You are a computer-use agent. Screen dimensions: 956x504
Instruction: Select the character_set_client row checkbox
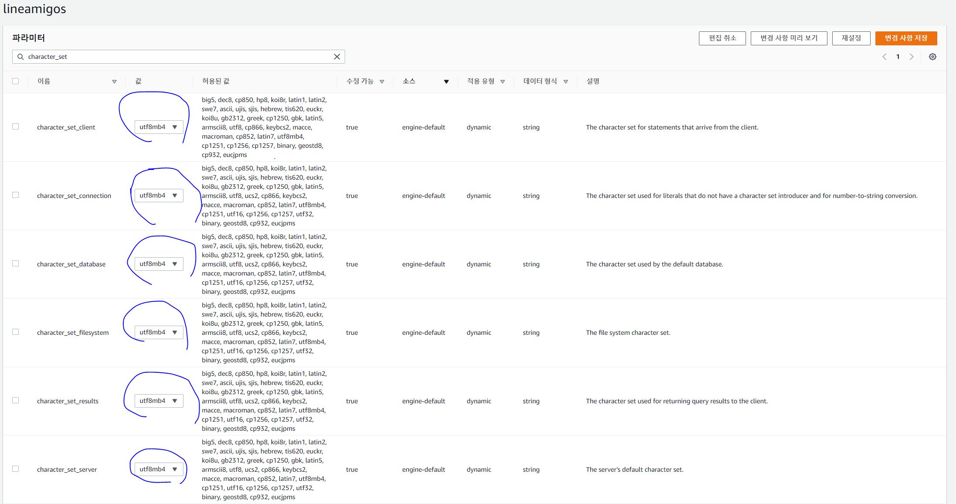point(16,126)
